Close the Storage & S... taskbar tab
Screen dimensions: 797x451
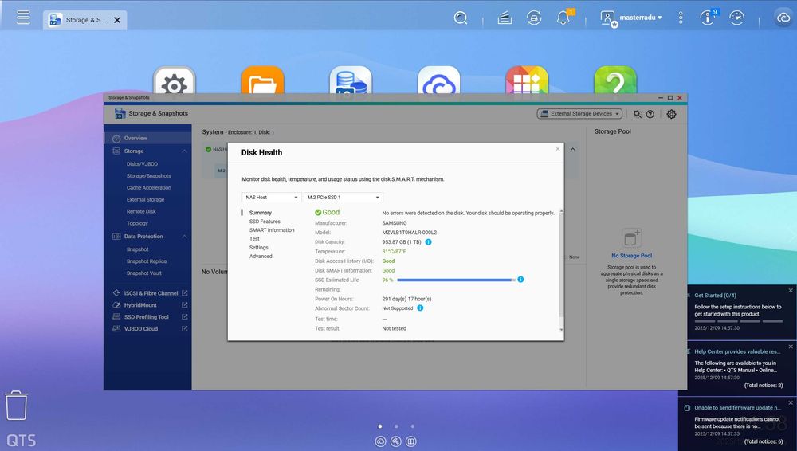click(x=117, y=20)
